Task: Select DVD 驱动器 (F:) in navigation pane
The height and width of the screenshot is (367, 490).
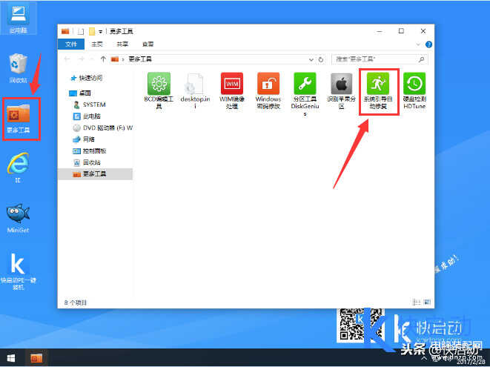Action: pyautogui.click(x=103, y=128)
